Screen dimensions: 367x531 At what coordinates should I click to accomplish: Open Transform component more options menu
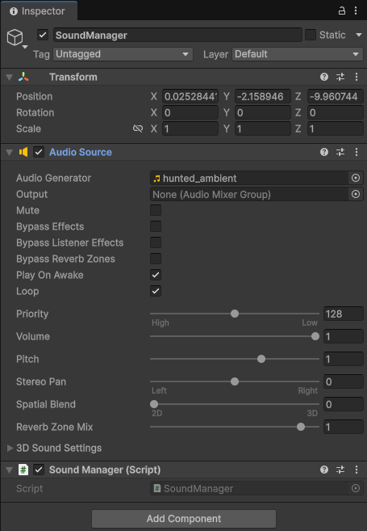(357, 77)
